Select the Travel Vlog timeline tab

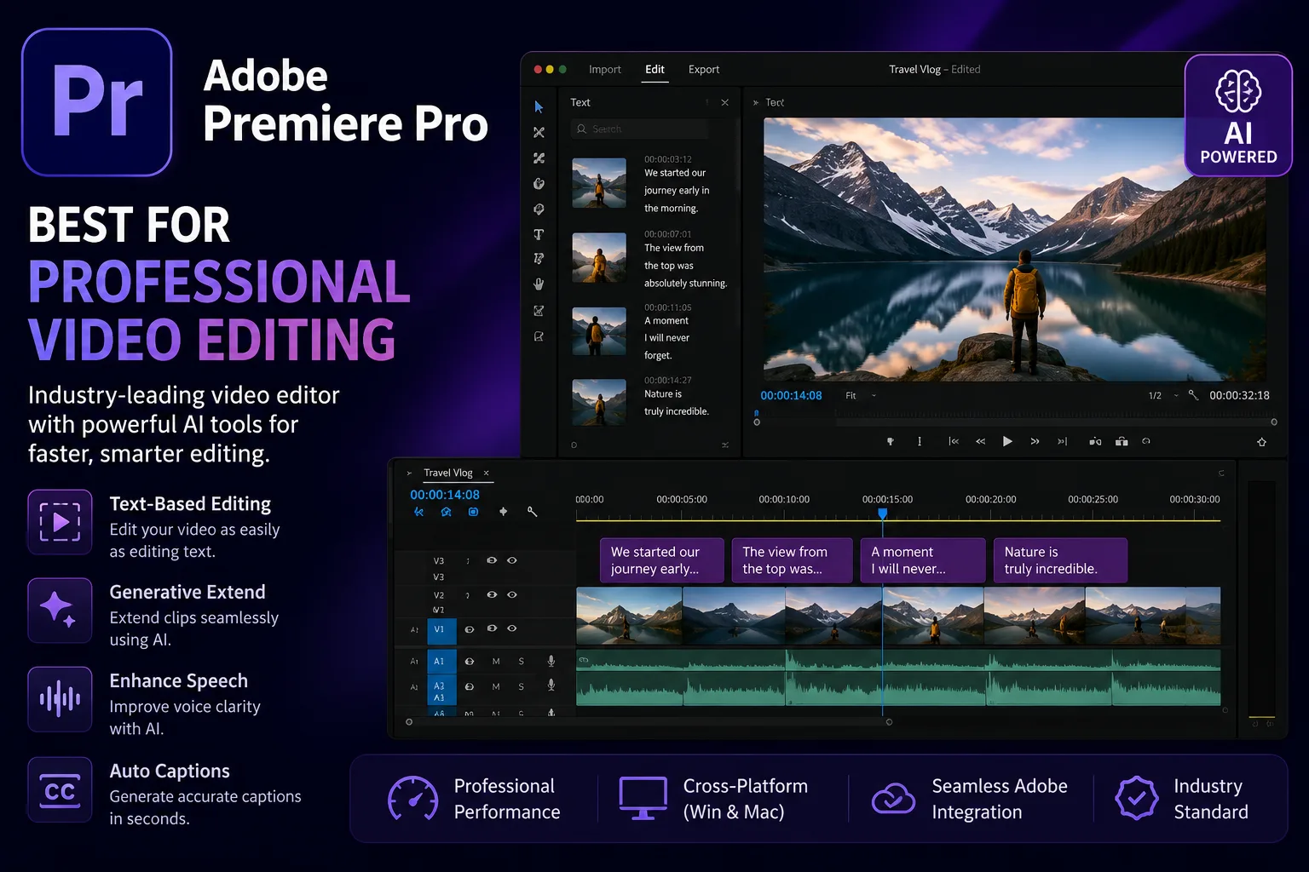pos(448,473)
